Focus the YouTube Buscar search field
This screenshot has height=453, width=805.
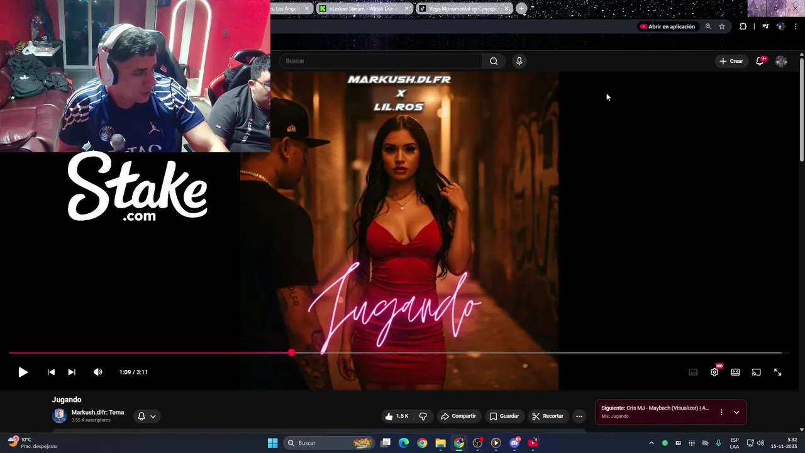pos(380,61)
